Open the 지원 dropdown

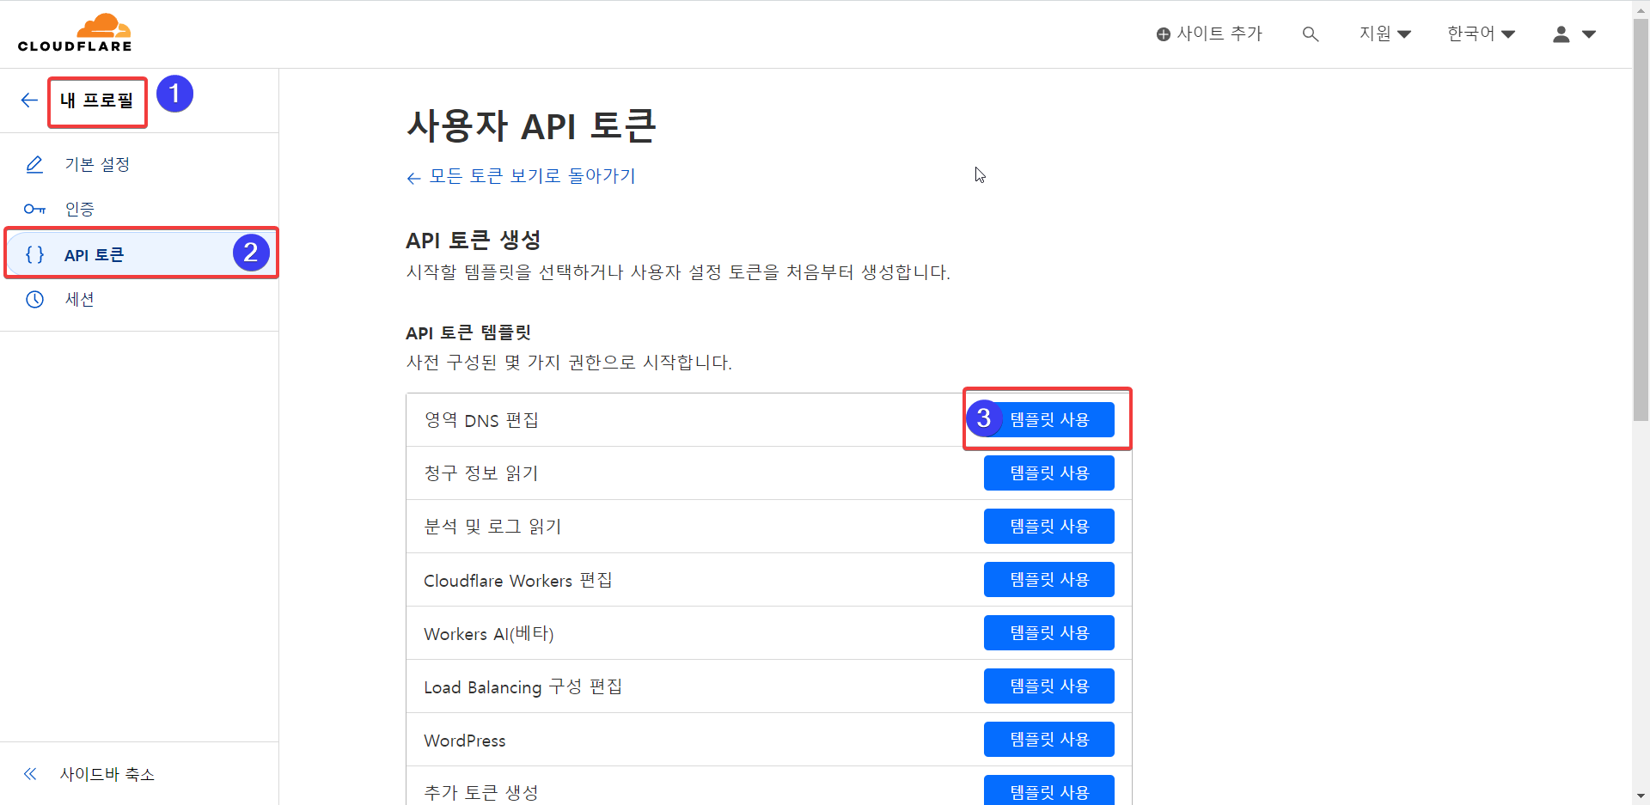tap(1384, 34)
